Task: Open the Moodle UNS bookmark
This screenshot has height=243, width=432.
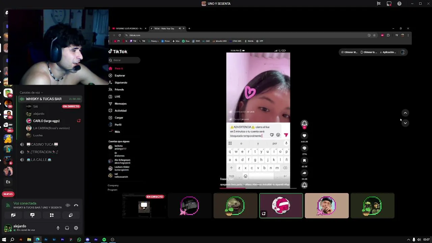Action: click(x=219, y=41)
